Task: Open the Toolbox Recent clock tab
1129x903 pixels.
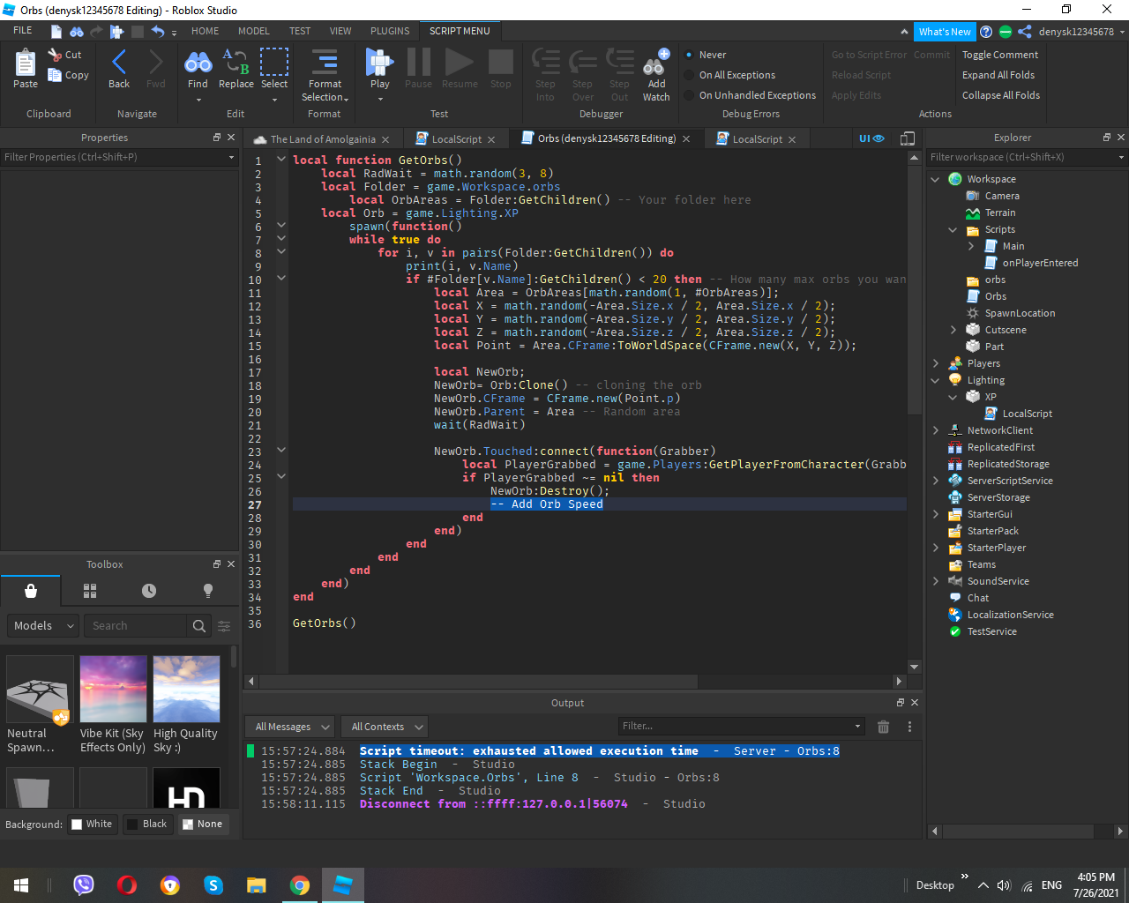Action: [149, 591]
